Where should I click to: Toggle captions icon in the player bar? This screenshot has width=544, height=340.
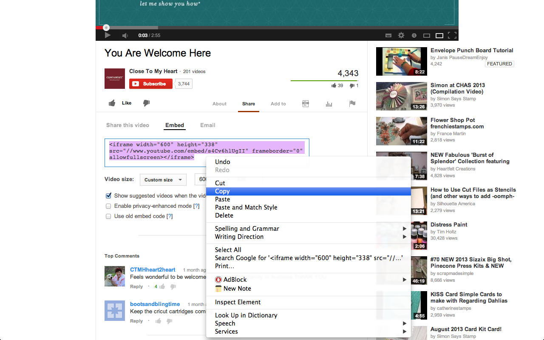tap(388, 36)
